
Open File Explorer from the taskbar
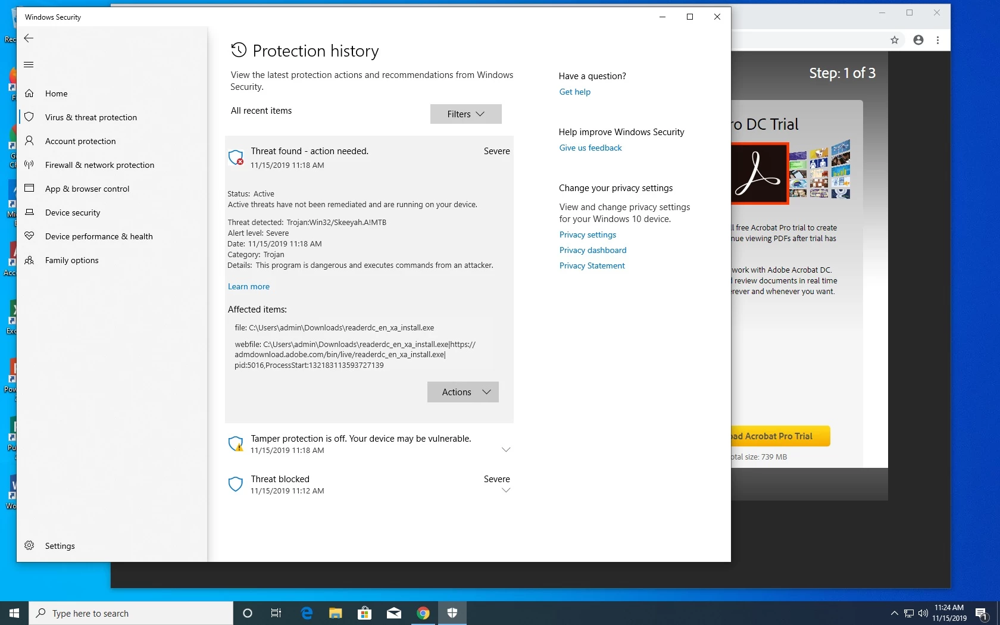(x=336, y=613)
